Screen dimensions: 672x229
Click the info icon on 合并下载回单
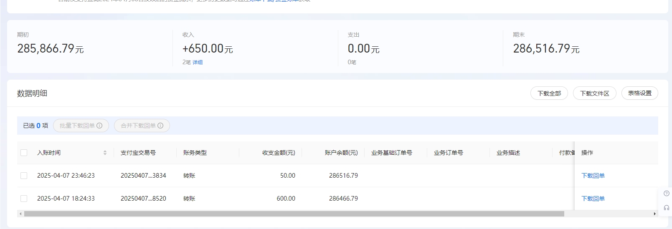(160, 126)
